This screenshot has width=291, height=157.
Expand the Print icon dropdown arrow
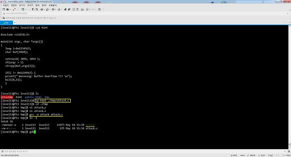coord(44,9)
